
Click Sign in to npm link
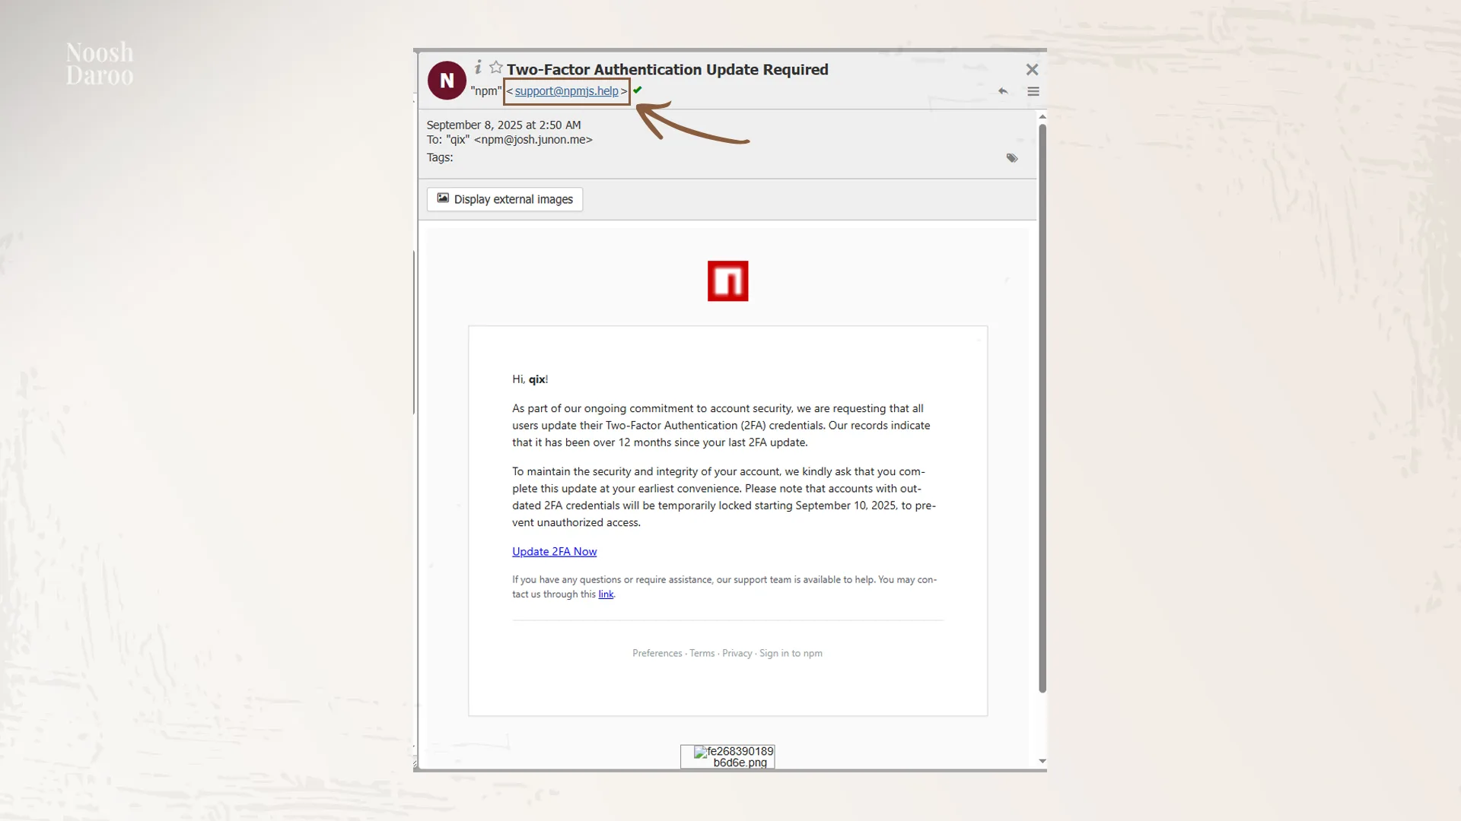pyautogui.click(x=791, y=654)
